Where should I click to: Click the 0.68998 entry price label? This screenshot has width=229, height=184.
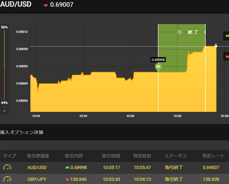click(x=158, y=60)
